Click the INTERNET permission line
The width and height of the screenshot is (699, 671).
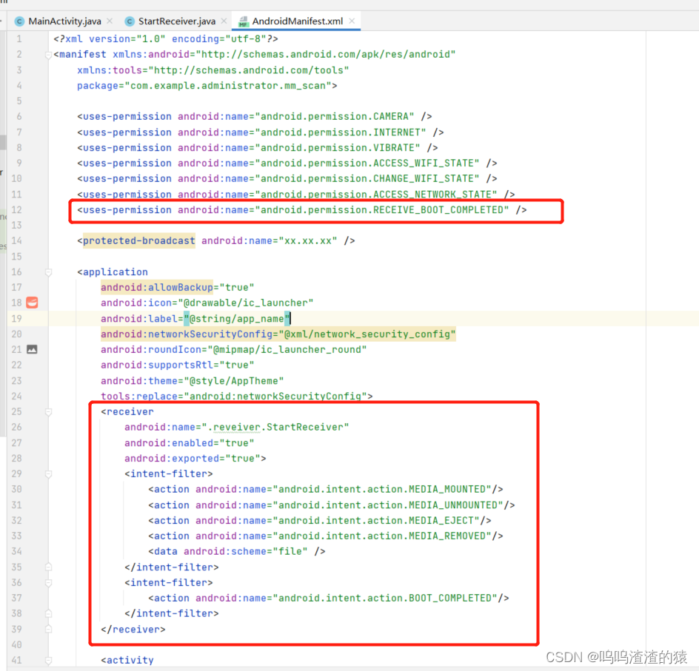[261, 132]
